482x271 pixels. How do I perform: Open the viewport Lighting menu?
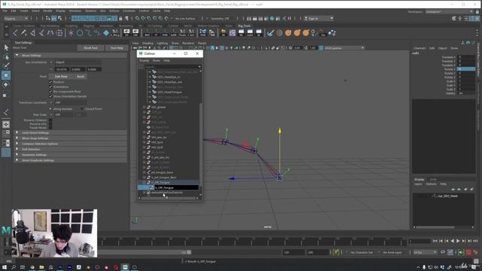[x=162, y=44]
